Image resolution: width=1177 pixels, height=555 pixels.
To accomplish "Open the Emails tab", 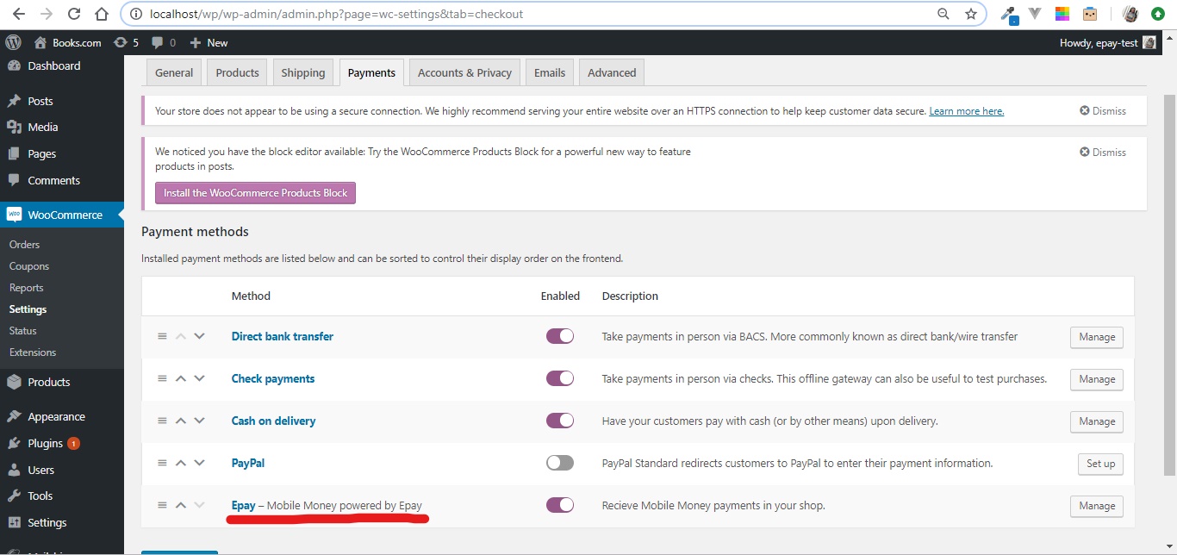I will point(550,72).
